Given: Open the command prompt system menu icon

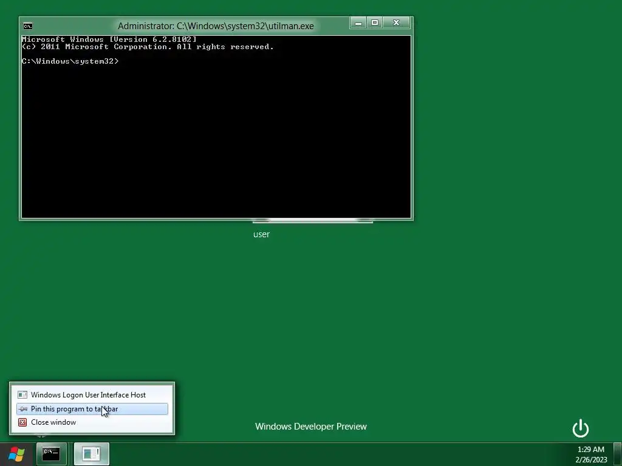Looking at the screenshot, I should [28, 26].
